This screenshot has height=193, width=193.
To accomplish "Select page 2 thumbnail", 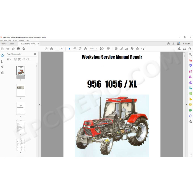I will (x=21, y=90).
